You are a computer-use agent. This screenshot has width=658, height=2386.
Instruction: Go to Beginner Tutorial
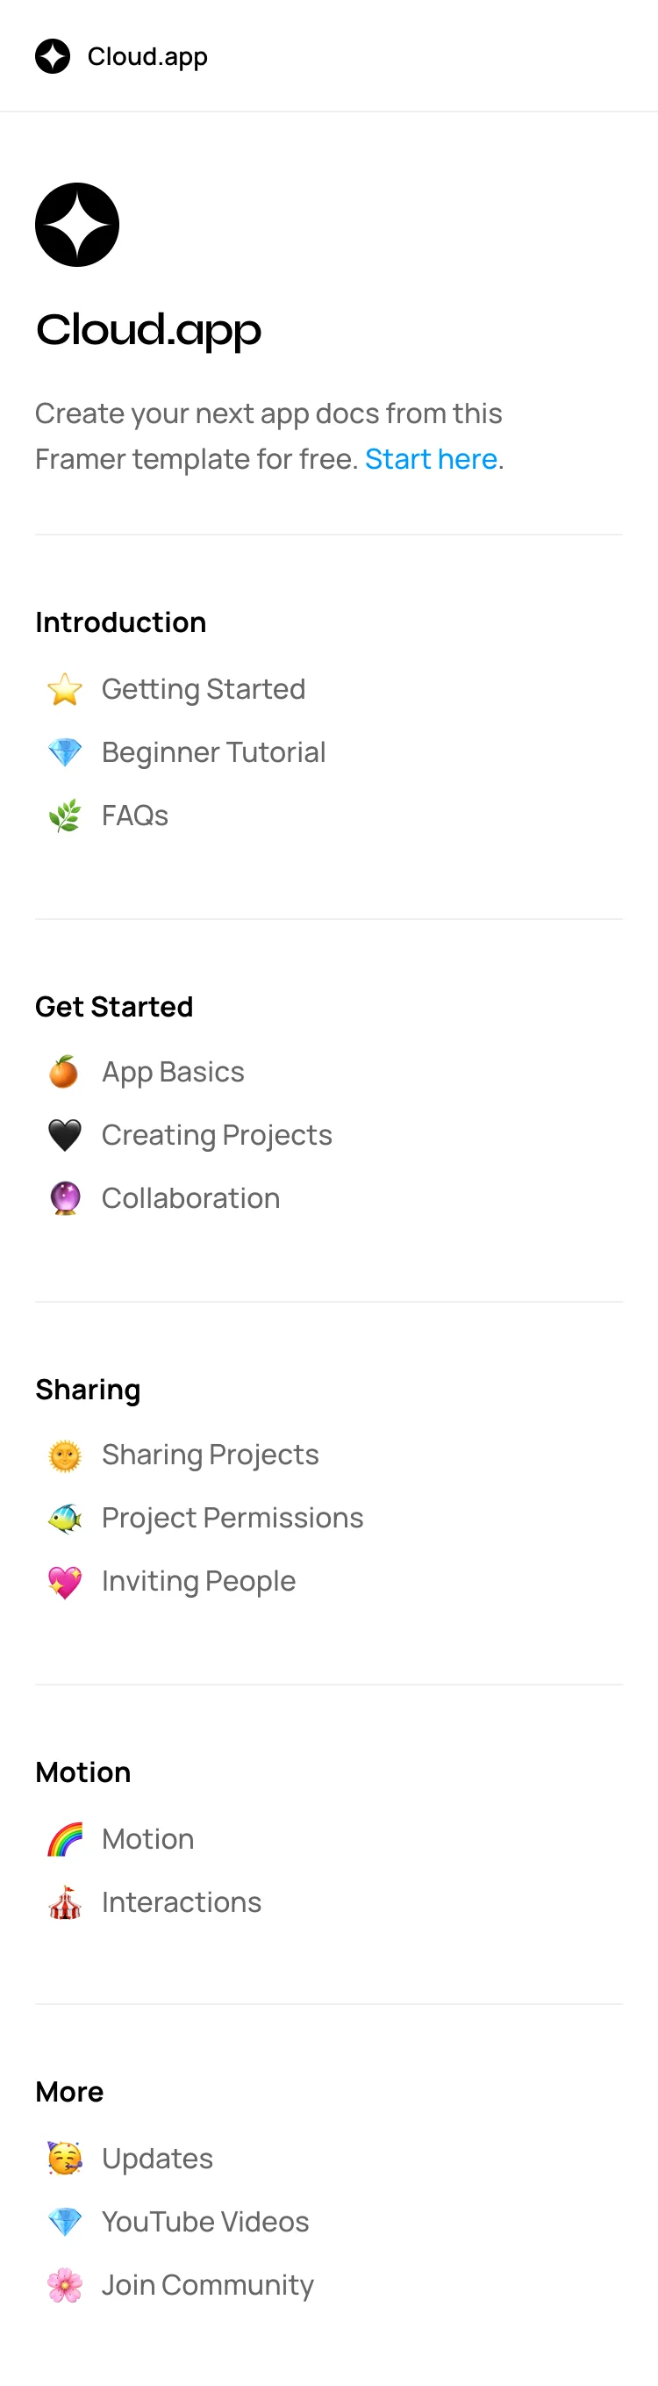214,752
